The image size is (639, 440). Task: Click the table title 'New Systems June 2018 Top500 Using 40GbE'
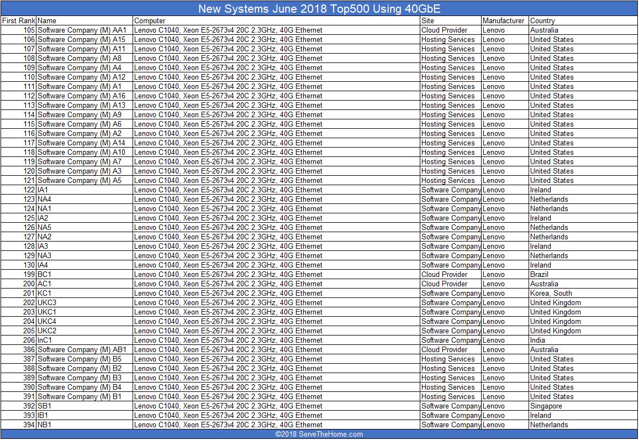[x=319, y=9]
